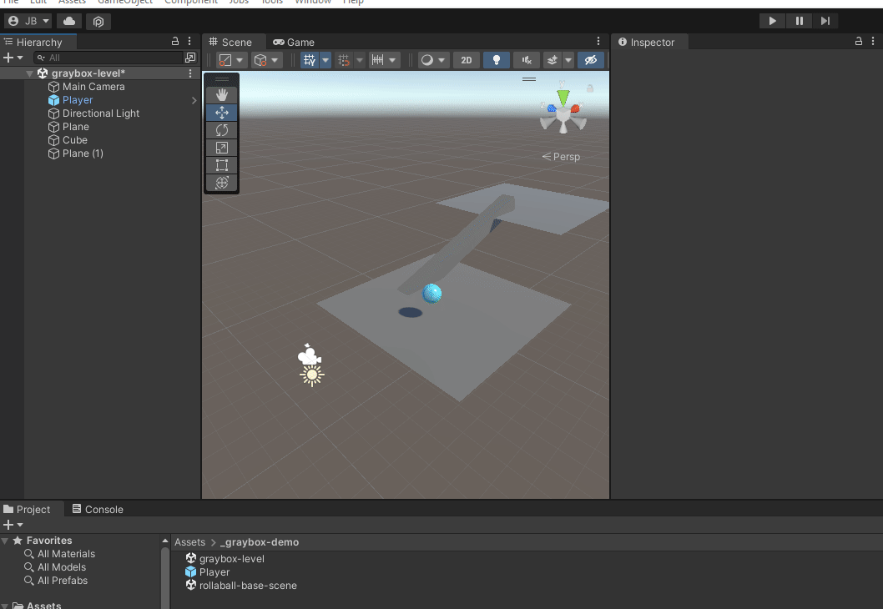Open the grid snapping dropdown arrow

click(x=359, y=60)
